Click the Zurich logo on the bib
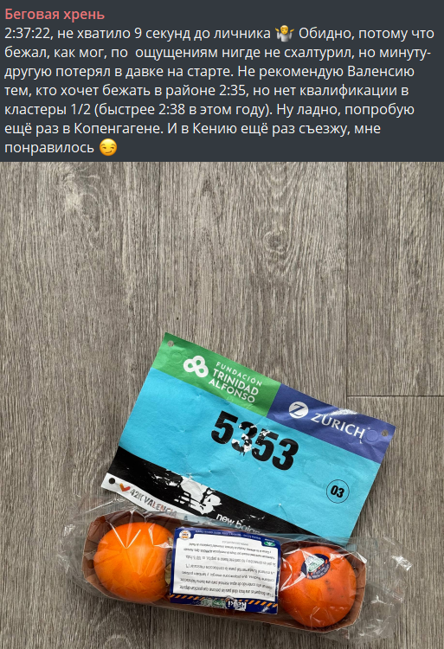The height and width of the screenshot is (649, 444). click(x=327, y=421)
